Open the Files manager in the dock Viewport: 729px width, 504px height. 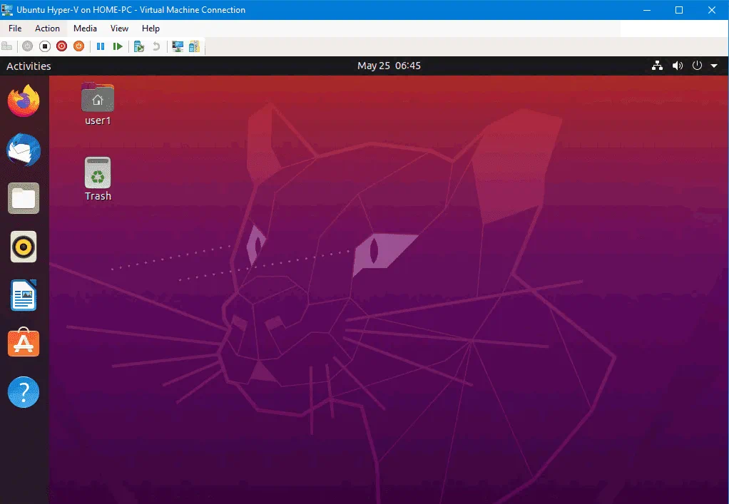pyautogui.click(x=24, y=198)
